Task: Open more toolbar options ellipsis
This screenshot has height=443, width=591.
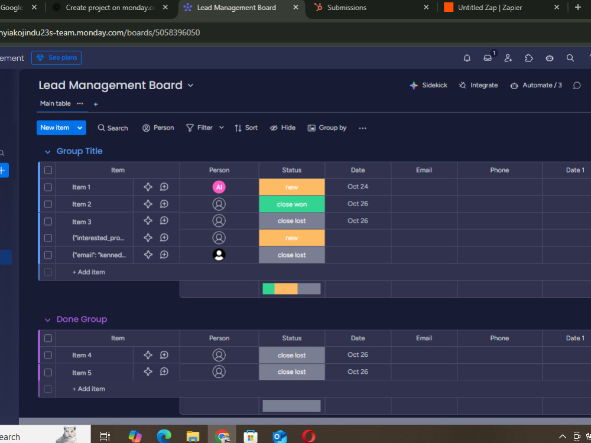Action: coord(363,128)
